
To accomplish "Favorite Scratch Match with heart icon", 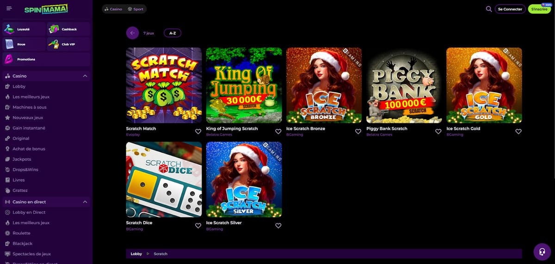I will point(198,132).
